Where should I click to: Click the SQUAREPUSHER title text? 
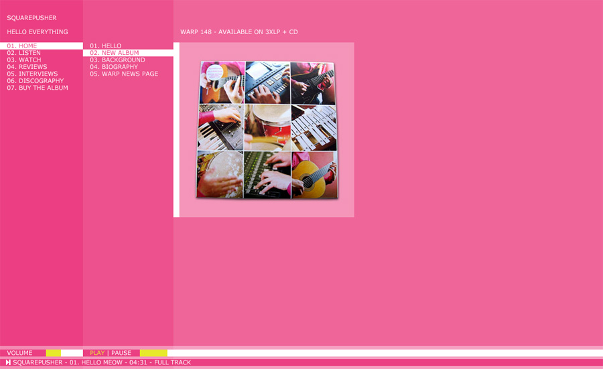[x=31, y=17]
